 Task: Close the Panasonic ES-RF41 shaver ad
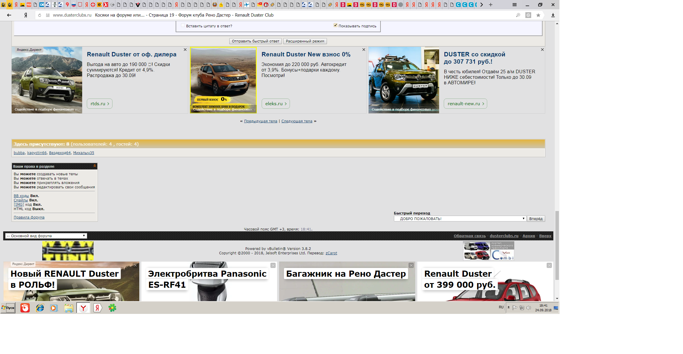point(273,265)
